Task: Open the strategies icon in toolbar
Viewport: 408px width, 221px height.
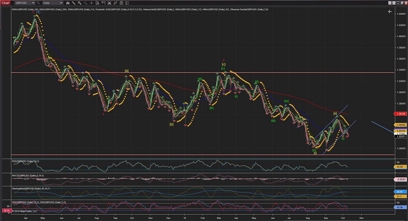Action: [121, 3]
